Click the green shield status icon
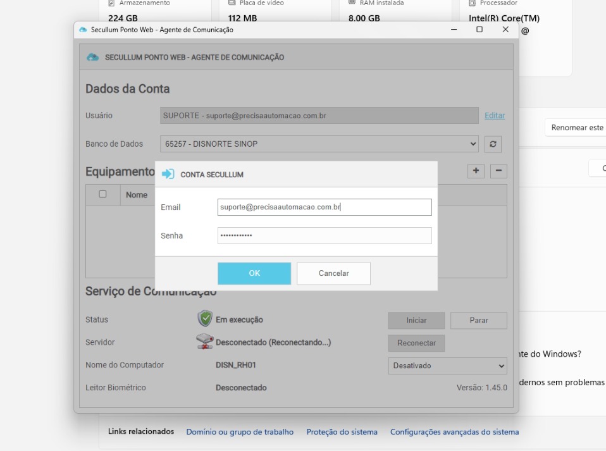The width and height of the screenshot is (606, 451). tap(205, 319)
